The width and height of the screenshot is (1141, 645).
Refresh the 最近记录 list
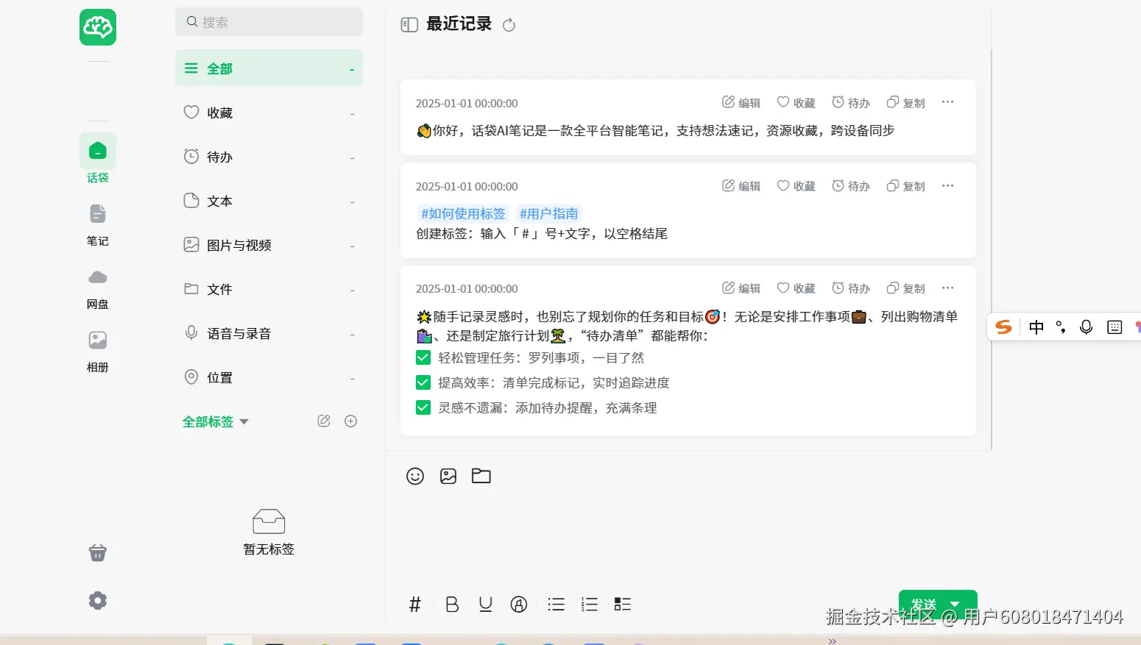[x=509, y=25]
